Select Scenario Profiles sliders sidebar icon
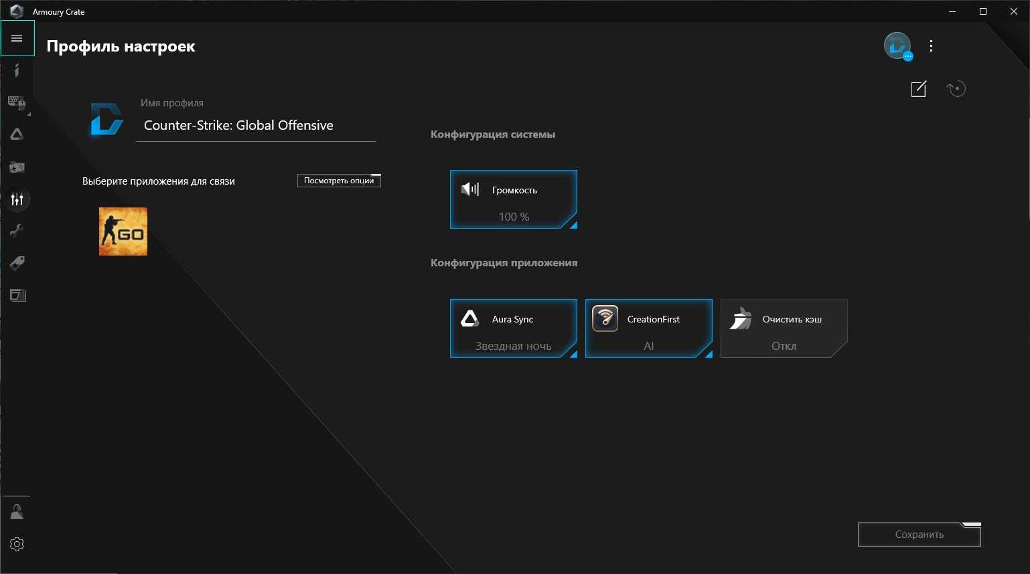Image resolution: width=1030 pixels, height=574 pixels. click(17, 199)
